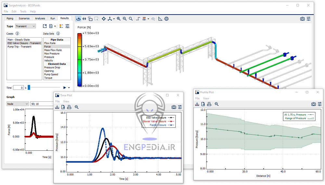The image size is (325, 185).
Task: Click the center view crosshair icon
Action: [x=104, y=19]
